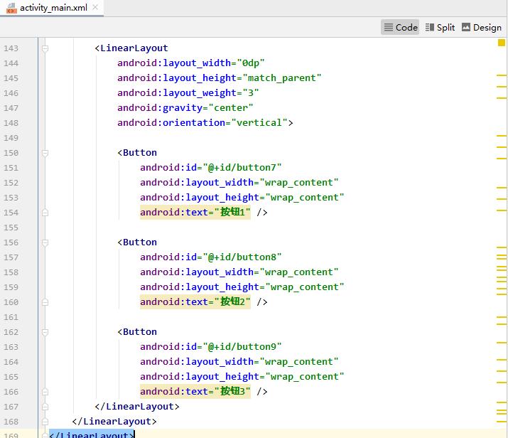
Task: Click the @+id/button7 id value
Action: (242, 168)
